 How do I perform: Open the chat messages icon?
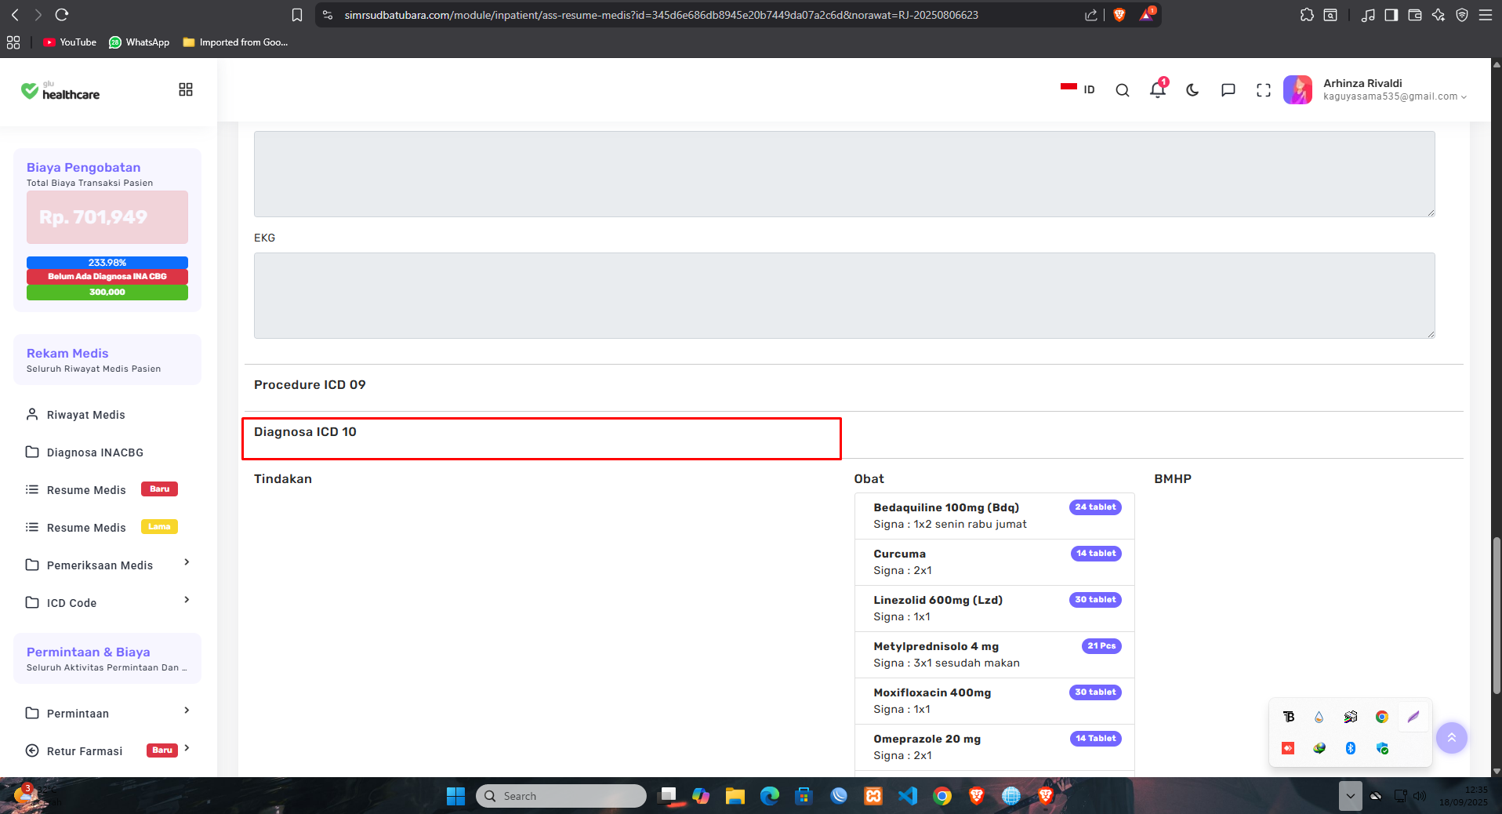(x=1228, y=90)
